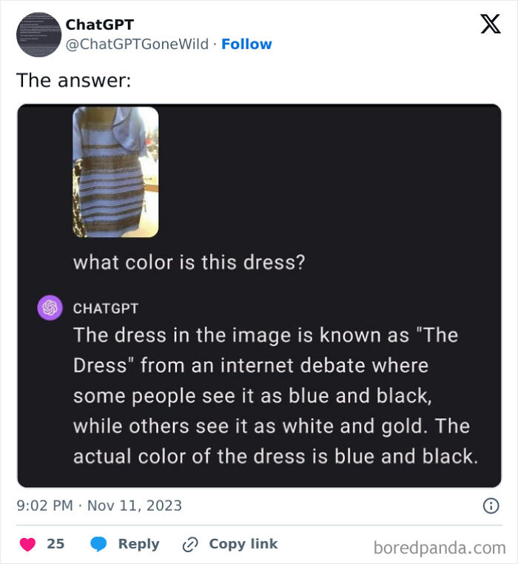Click the purple ChatGPT logo icon
Screen dimensions: 518x564
pyautogui.click(x=50, y=308)
